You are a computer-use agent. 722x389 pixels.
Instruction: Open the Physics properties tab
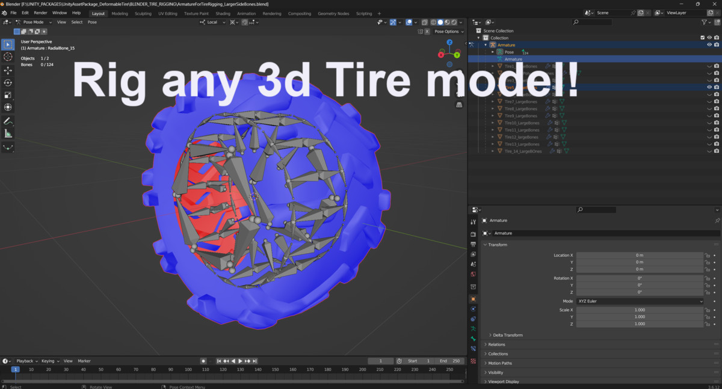point(474,309)
